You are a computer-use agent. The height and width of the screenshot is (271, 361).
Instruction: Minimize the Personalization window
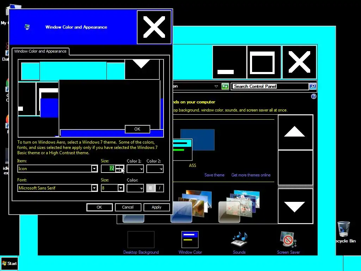coord(229,62)
